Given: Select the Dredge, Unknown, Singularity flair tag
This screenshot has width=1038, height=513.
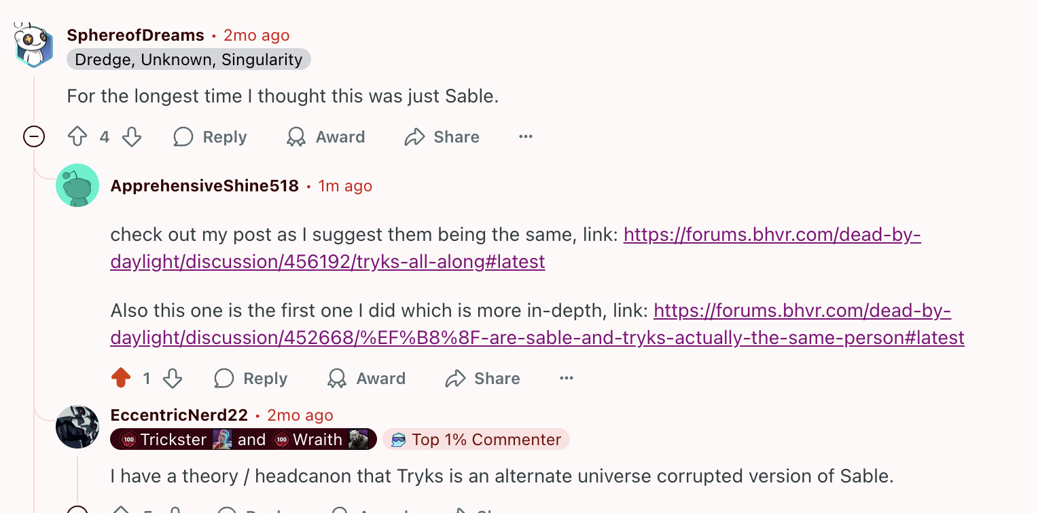Looking at the screenshot, I should point(188,59).
